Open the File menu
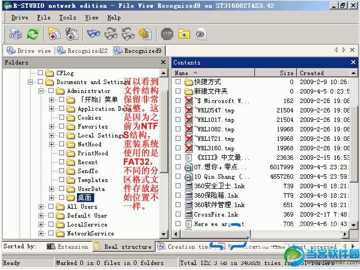 [x=43, y=17]
